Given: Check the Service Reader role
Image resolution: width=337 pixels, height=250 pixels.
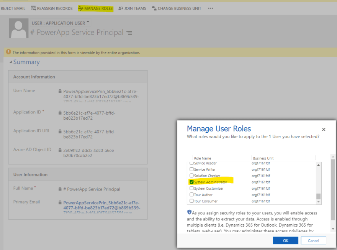Looking at the screenshot, I should 191,163.
